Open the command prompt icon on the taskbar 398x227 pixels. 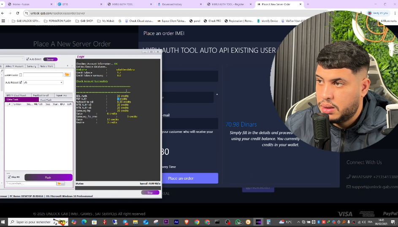[217, 222]
